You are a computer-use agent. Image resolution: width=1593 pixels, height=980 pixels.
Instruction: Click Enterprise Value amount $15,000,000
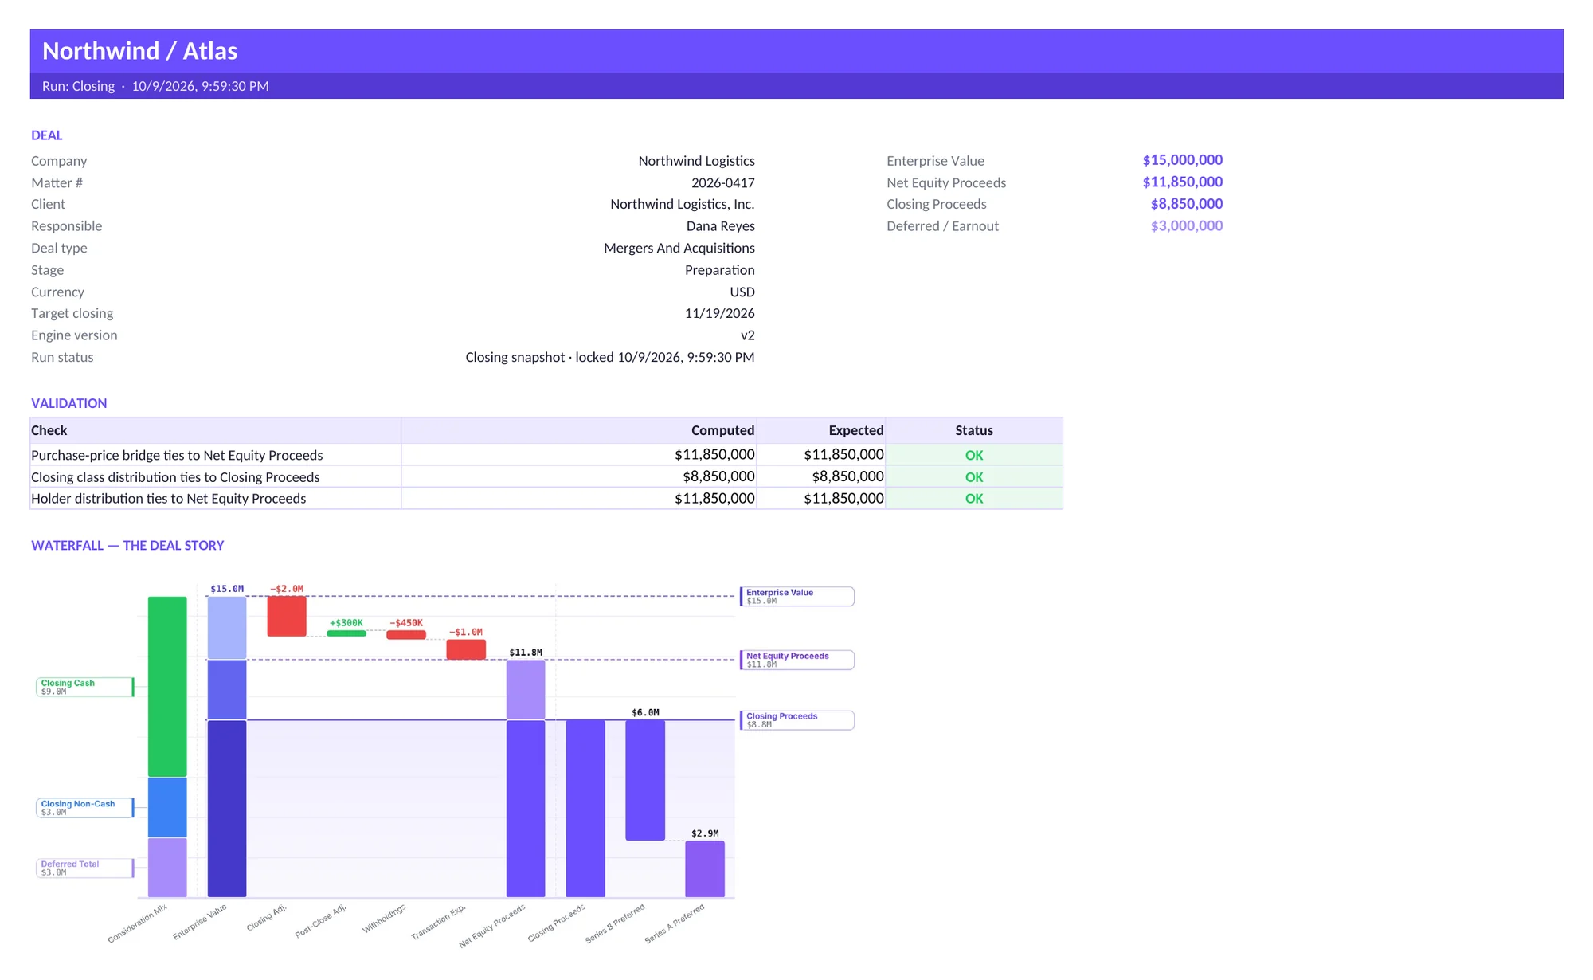1182,160
